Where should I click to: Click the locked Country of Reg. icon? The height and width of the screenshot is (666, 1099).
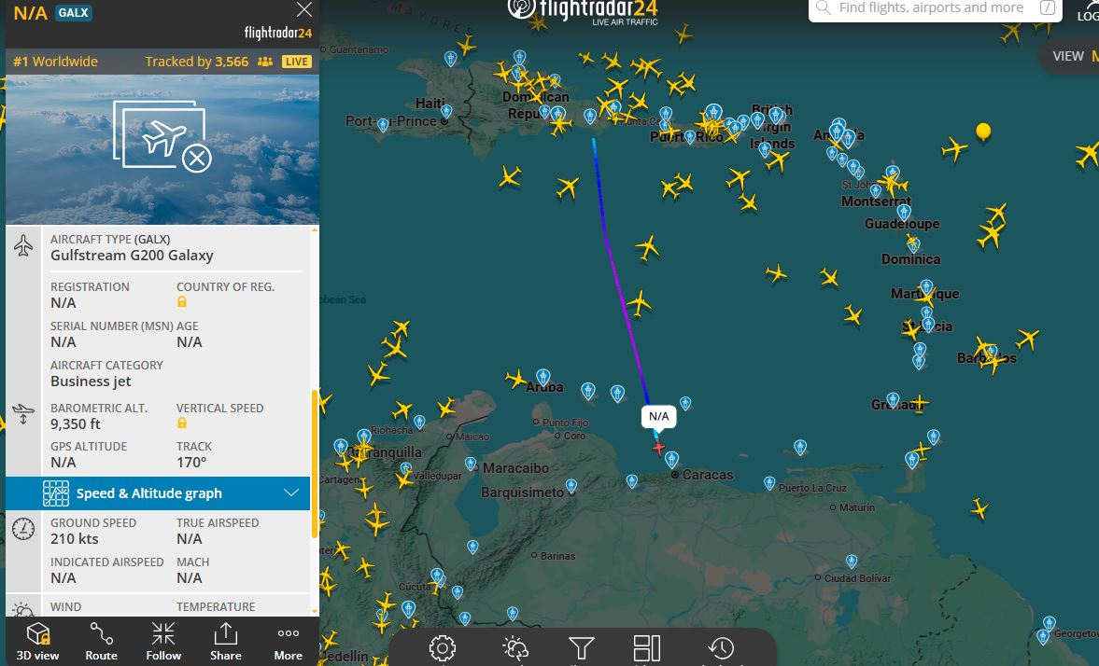182,302
